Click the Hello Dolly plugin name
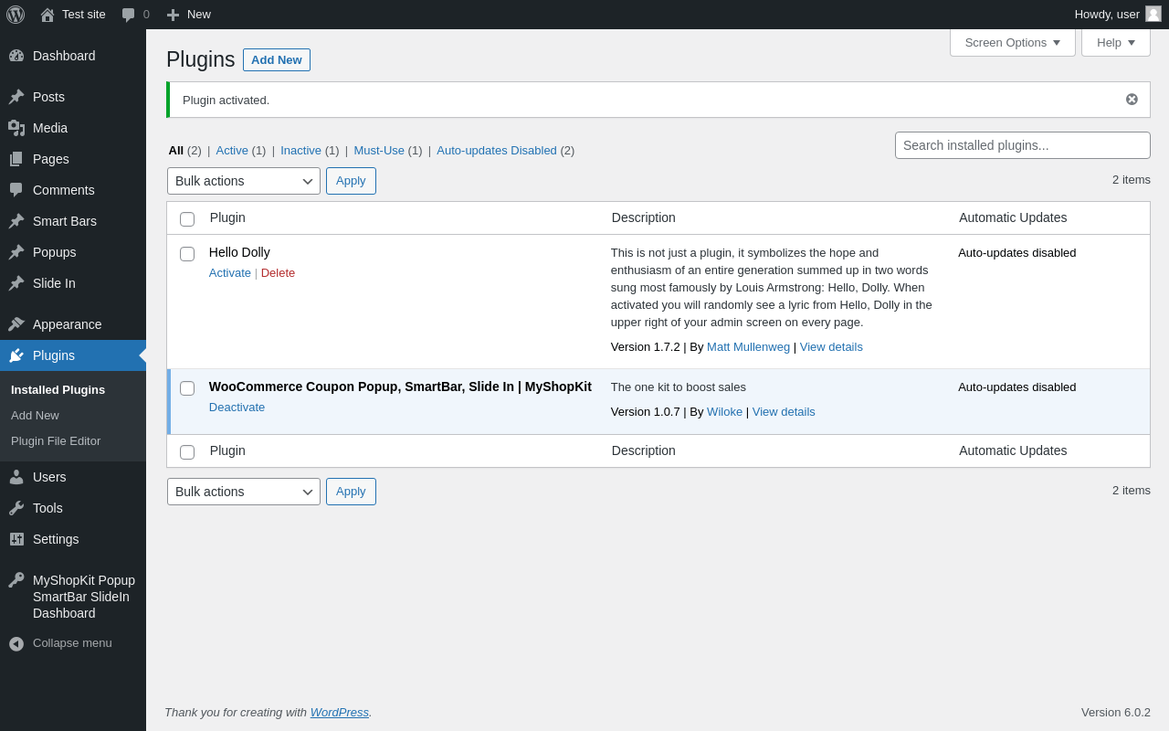This screenshot has height=731, width=1169. click(x=239, y=252)
